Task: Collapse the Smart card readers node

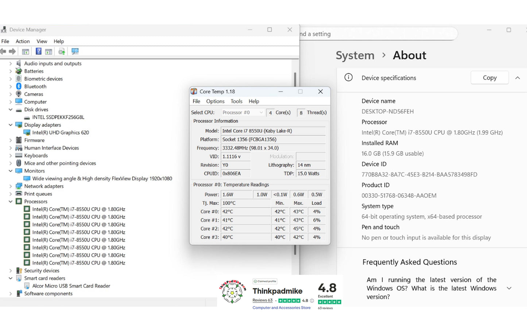Action: [x=11, y=278]
